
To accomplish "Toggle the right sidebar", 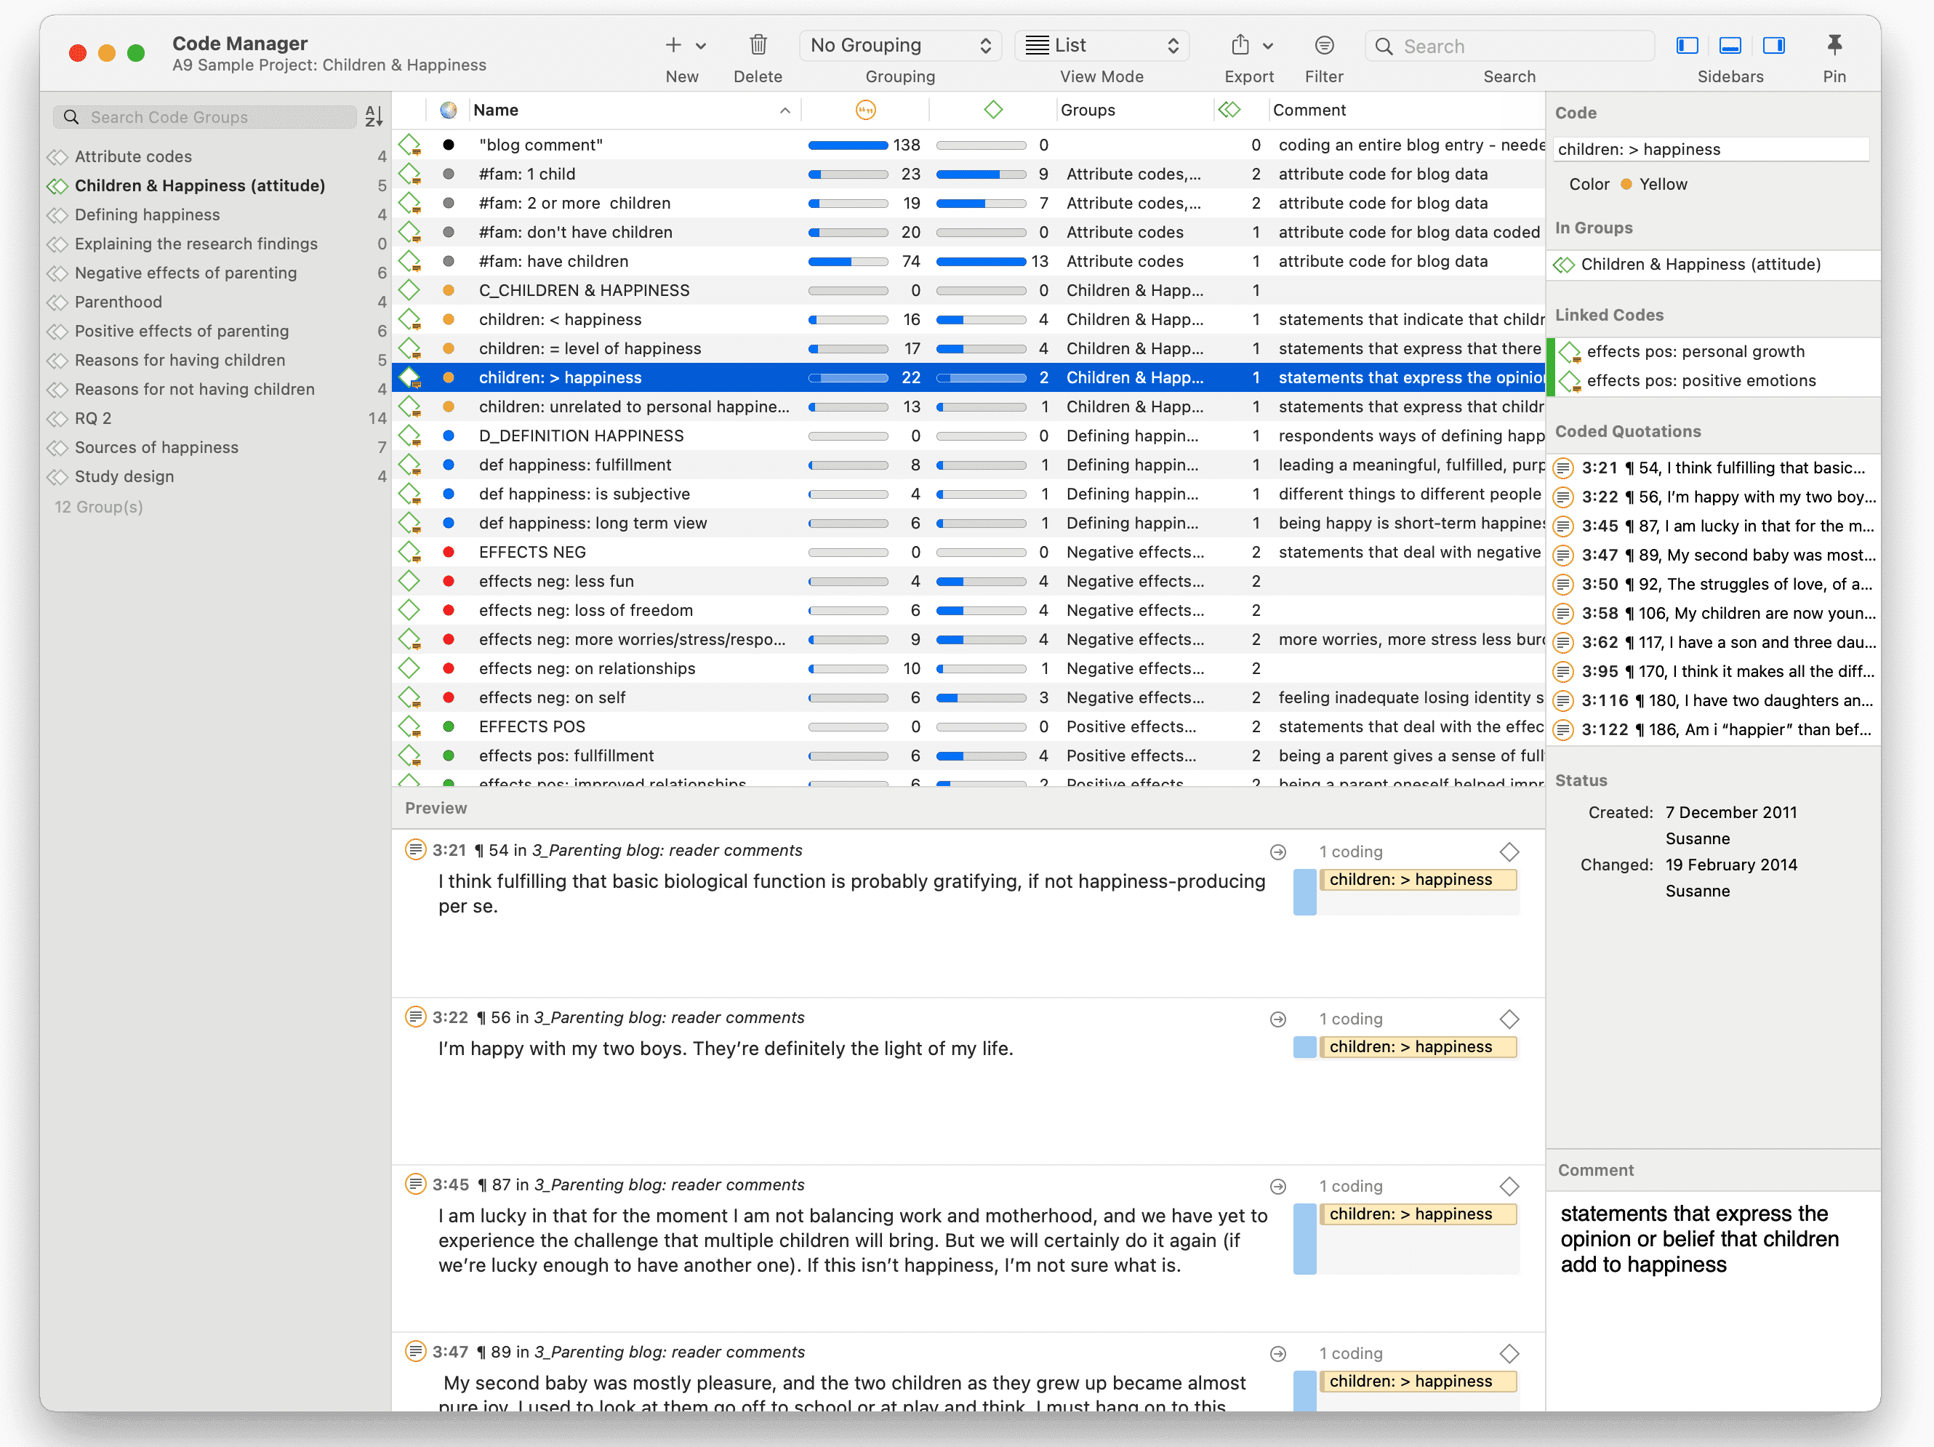I will (1774, 46).
